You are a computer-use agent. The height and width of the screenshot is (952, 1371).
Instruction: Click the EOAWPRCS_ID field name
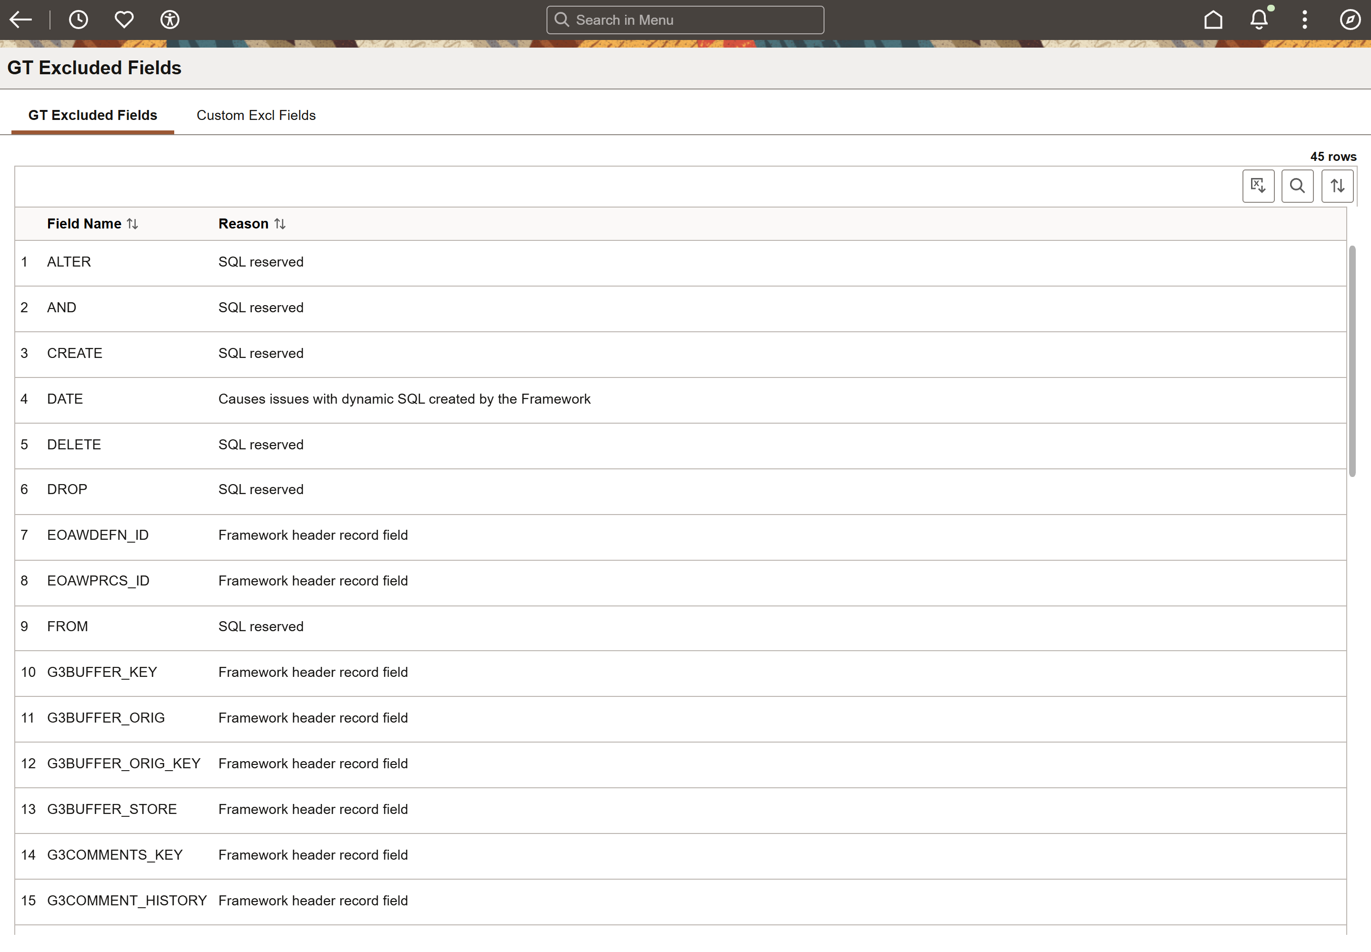click(99, 581)
